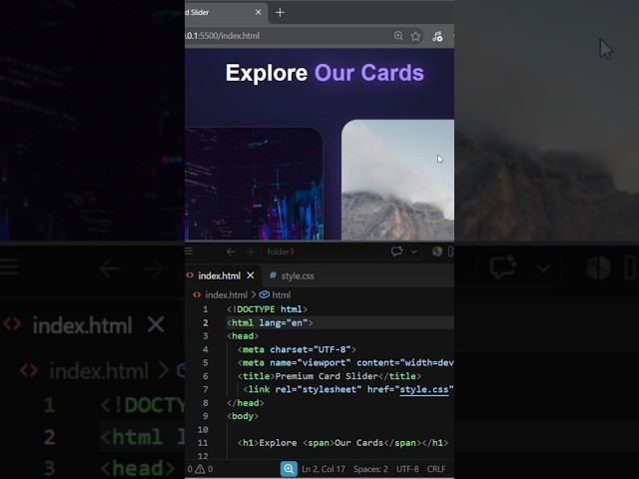Click line number 1 in the gutter
This screenshot has height=479, width=639.
(x=206, y=309)
